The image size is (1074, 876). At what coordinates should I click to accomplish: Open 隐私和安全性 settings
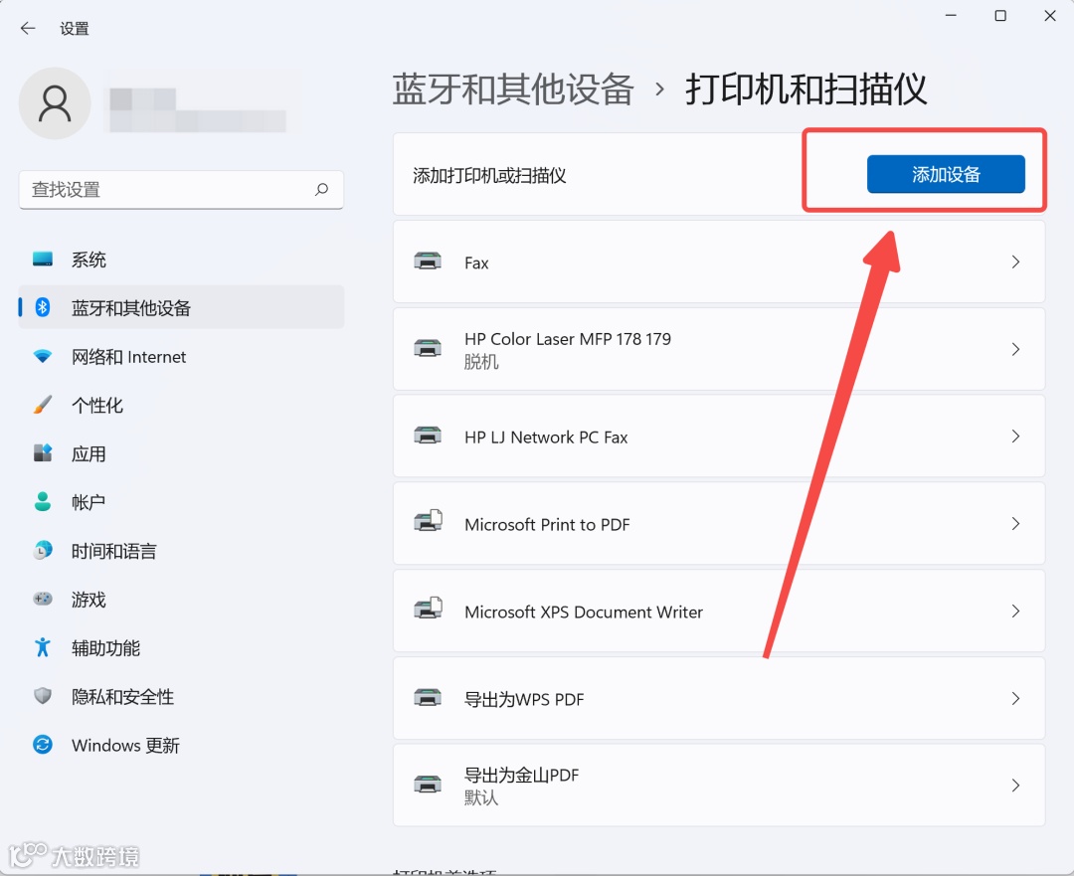pos(181,697)
